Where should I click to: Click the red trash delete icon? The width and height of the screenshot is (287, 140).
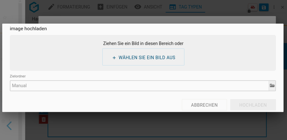pyautogui.click(x=43, y=120)
